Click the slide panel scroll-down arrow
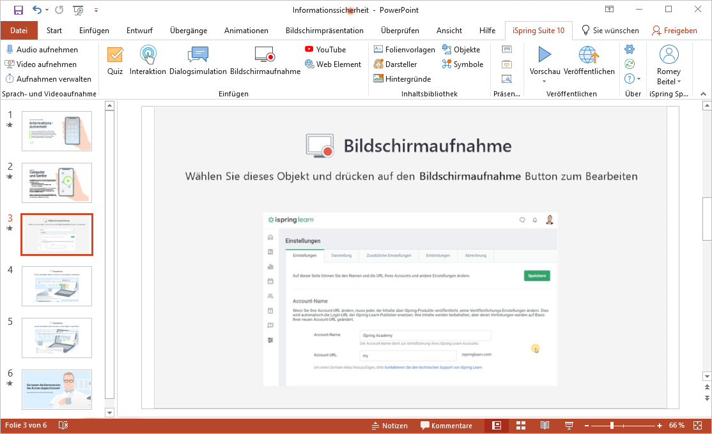 tap(109, 412)
